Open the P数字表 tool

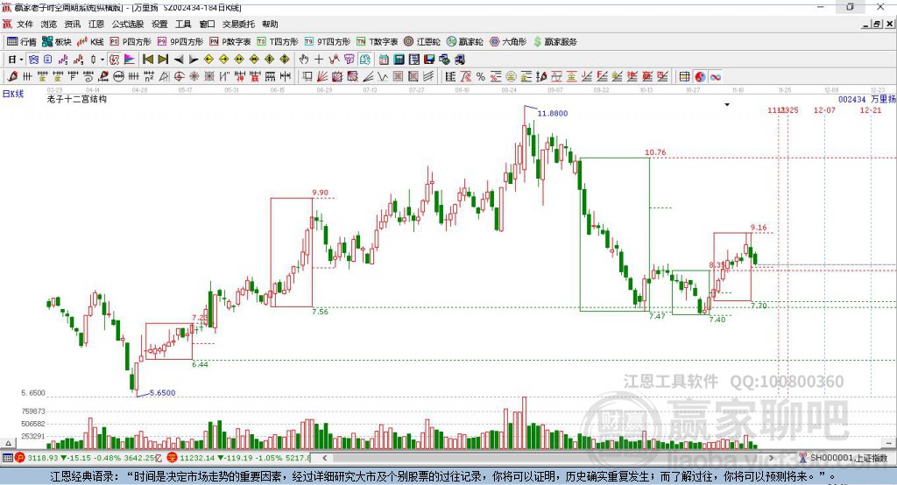point(230,42)
